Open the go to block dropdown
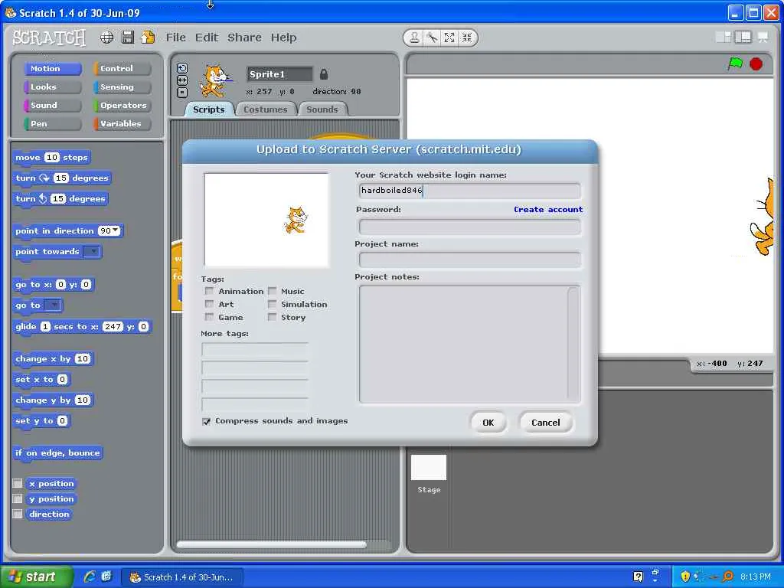The width and height of the screenshot is (784, 588). 53,305
